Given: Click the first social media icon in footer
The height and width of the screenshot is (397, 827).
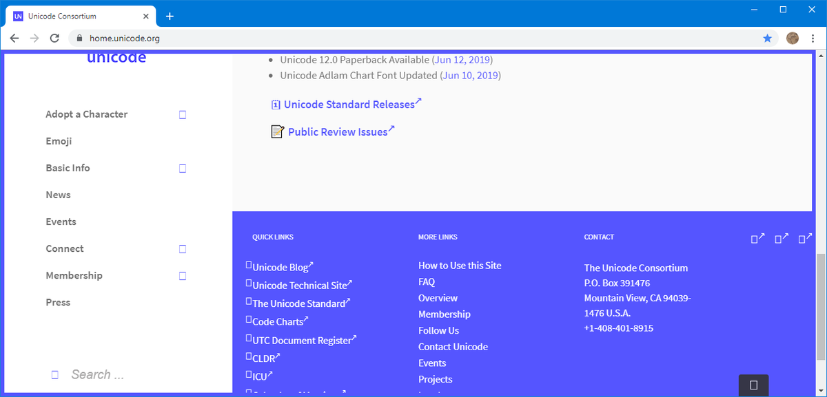Looking at the screenshot, I should tap(757, 239).
